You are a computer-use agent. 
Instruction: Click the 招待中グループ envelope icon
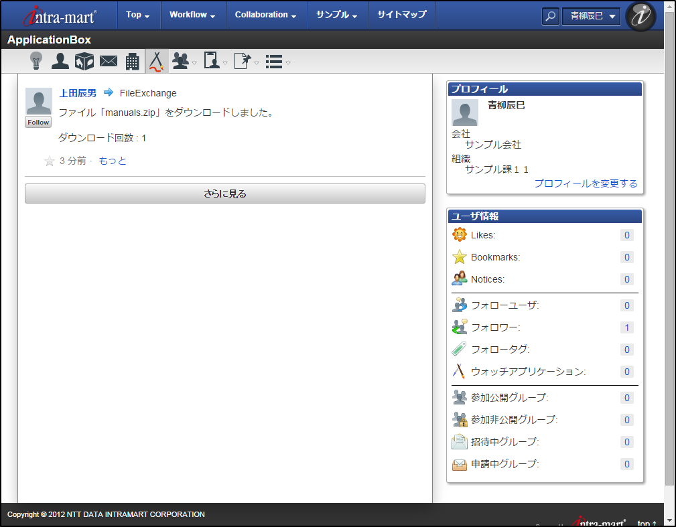click(x=459, y=442)
